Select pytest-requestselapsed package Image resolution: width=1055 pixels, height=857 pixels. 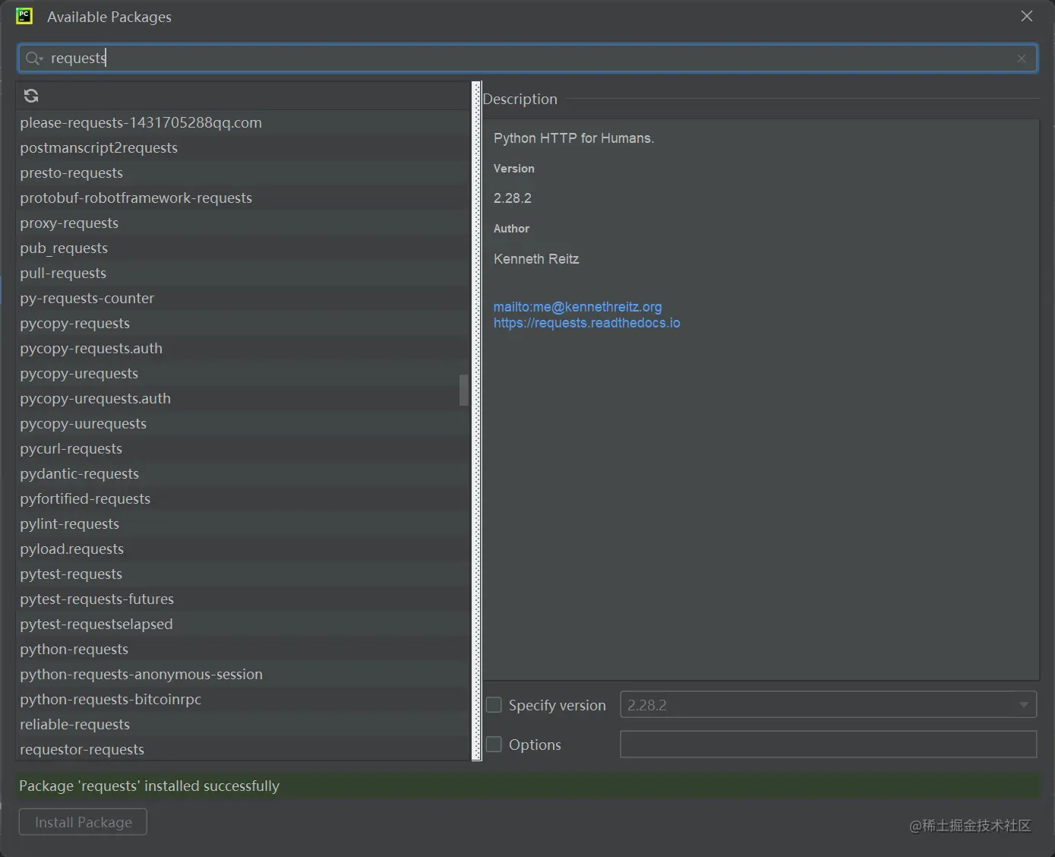243,624
